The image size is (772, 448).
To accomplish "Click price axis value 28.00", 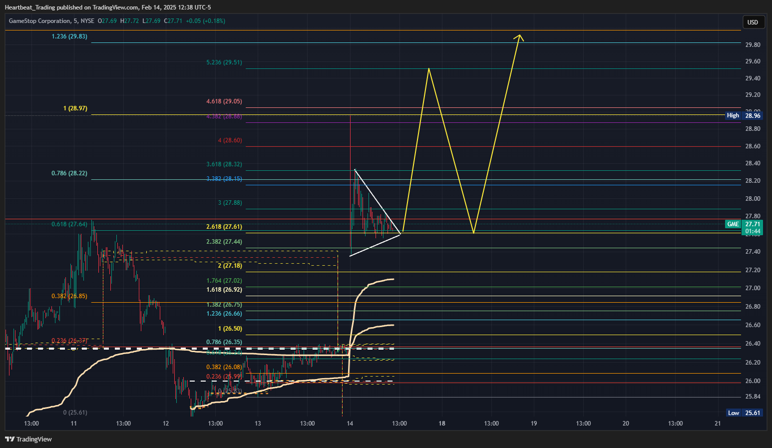I will tap(753, 199).
